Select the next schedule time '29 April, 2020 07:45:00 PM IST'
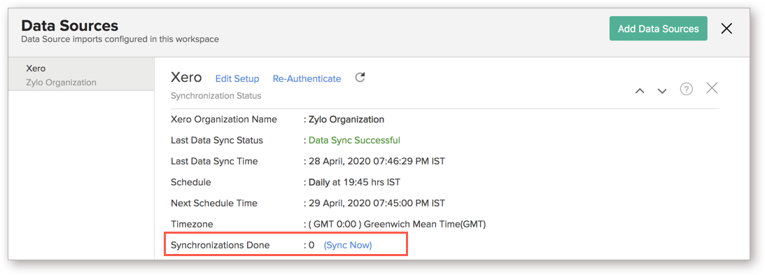 pos(377,204)
